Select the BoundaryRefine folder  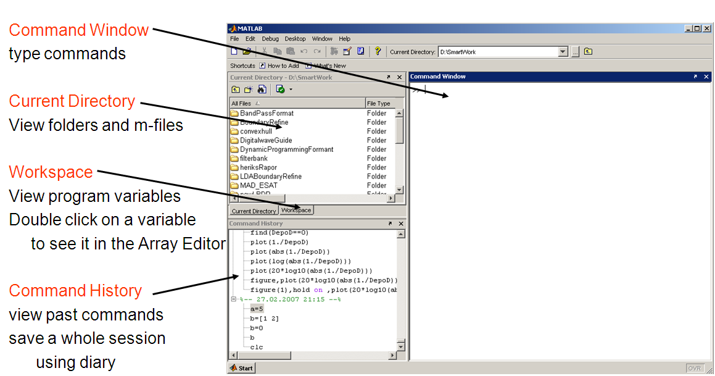[x=264, y=122]
